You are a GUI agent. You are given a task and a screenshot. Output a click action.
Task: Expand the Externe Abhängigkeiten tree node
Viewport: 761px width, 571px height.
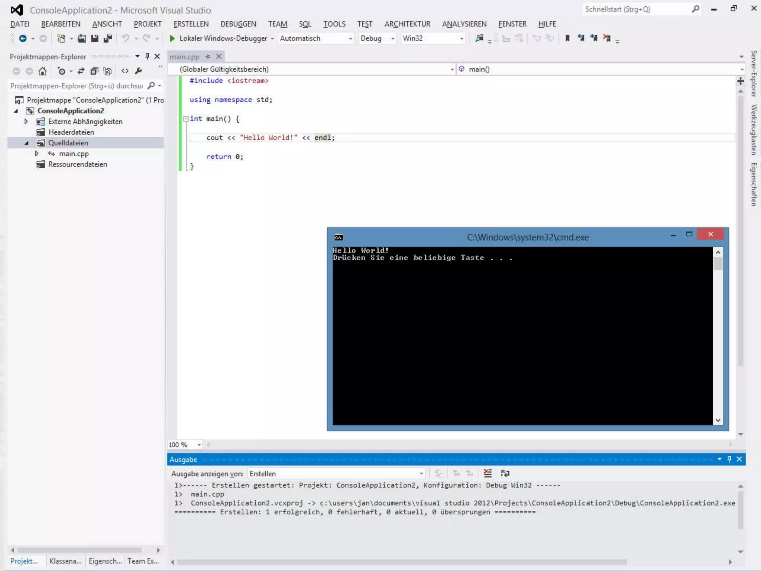(26, 121)
